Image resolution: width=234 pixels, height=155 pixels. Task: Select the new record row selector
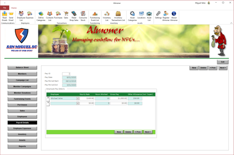coord(48,103)
